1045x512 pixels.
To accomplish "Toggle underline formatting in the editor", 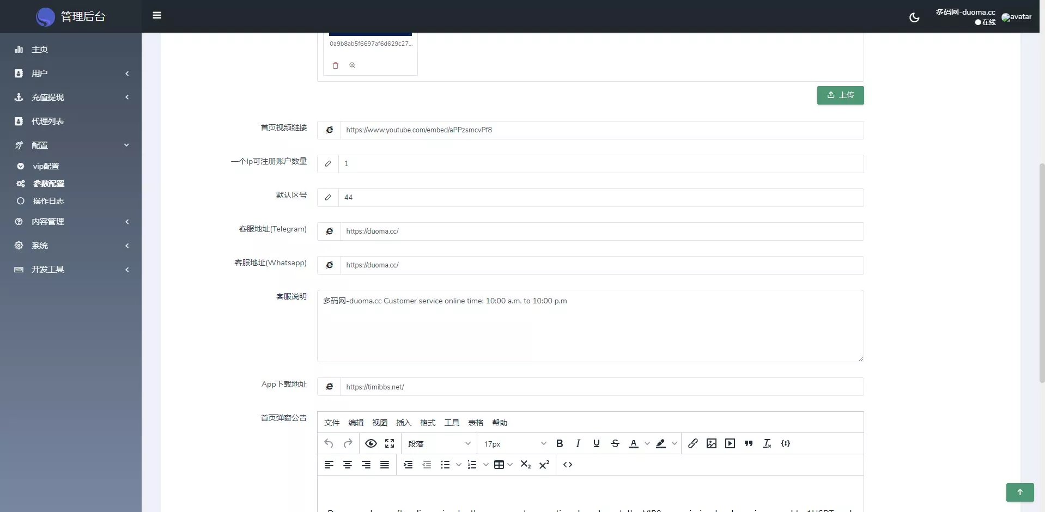I will 597,443.
